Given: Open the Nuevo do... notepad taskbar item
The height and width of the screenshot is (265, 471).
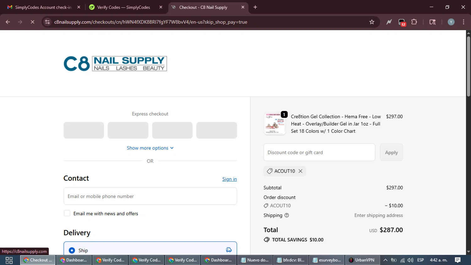Looking at the screenshot, I should [x=255, y=260].
